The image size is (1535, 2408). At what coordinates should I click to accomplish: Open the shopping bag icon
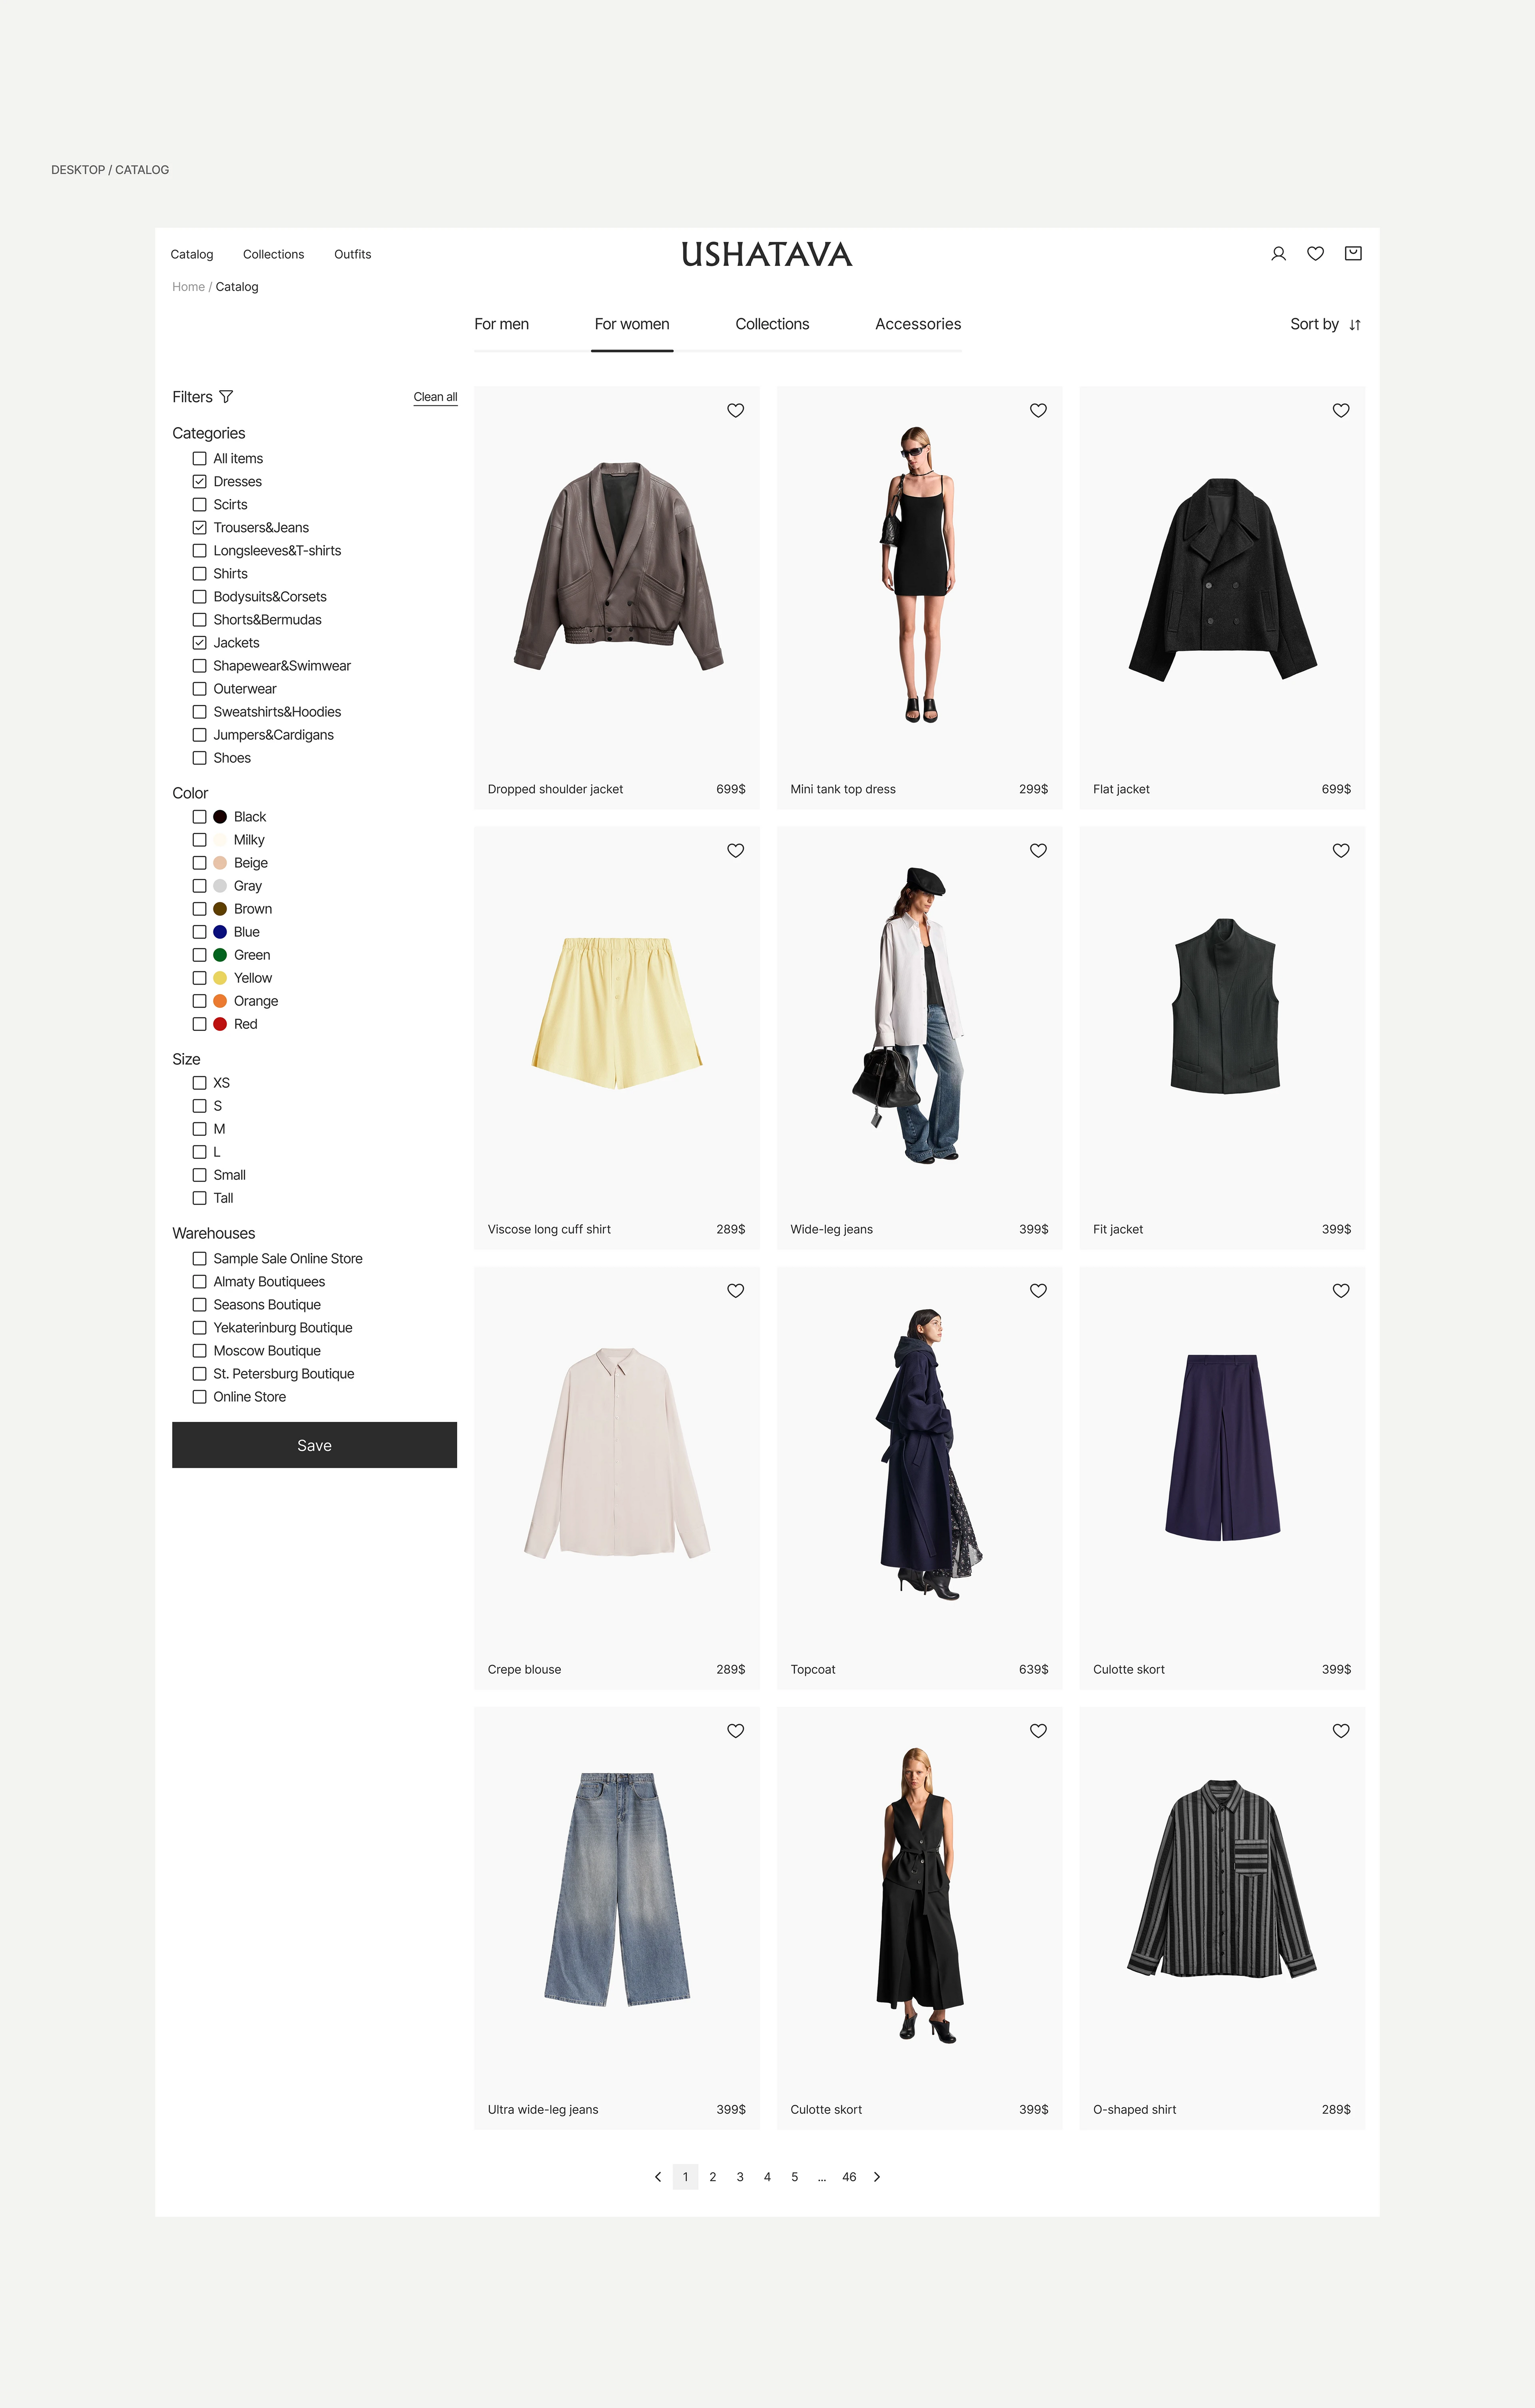coord(1353,254)
